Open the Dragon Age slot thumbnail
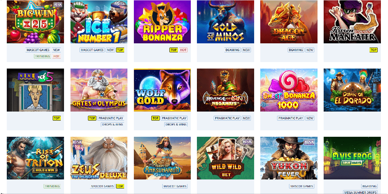388x194 pixels. 289,22
